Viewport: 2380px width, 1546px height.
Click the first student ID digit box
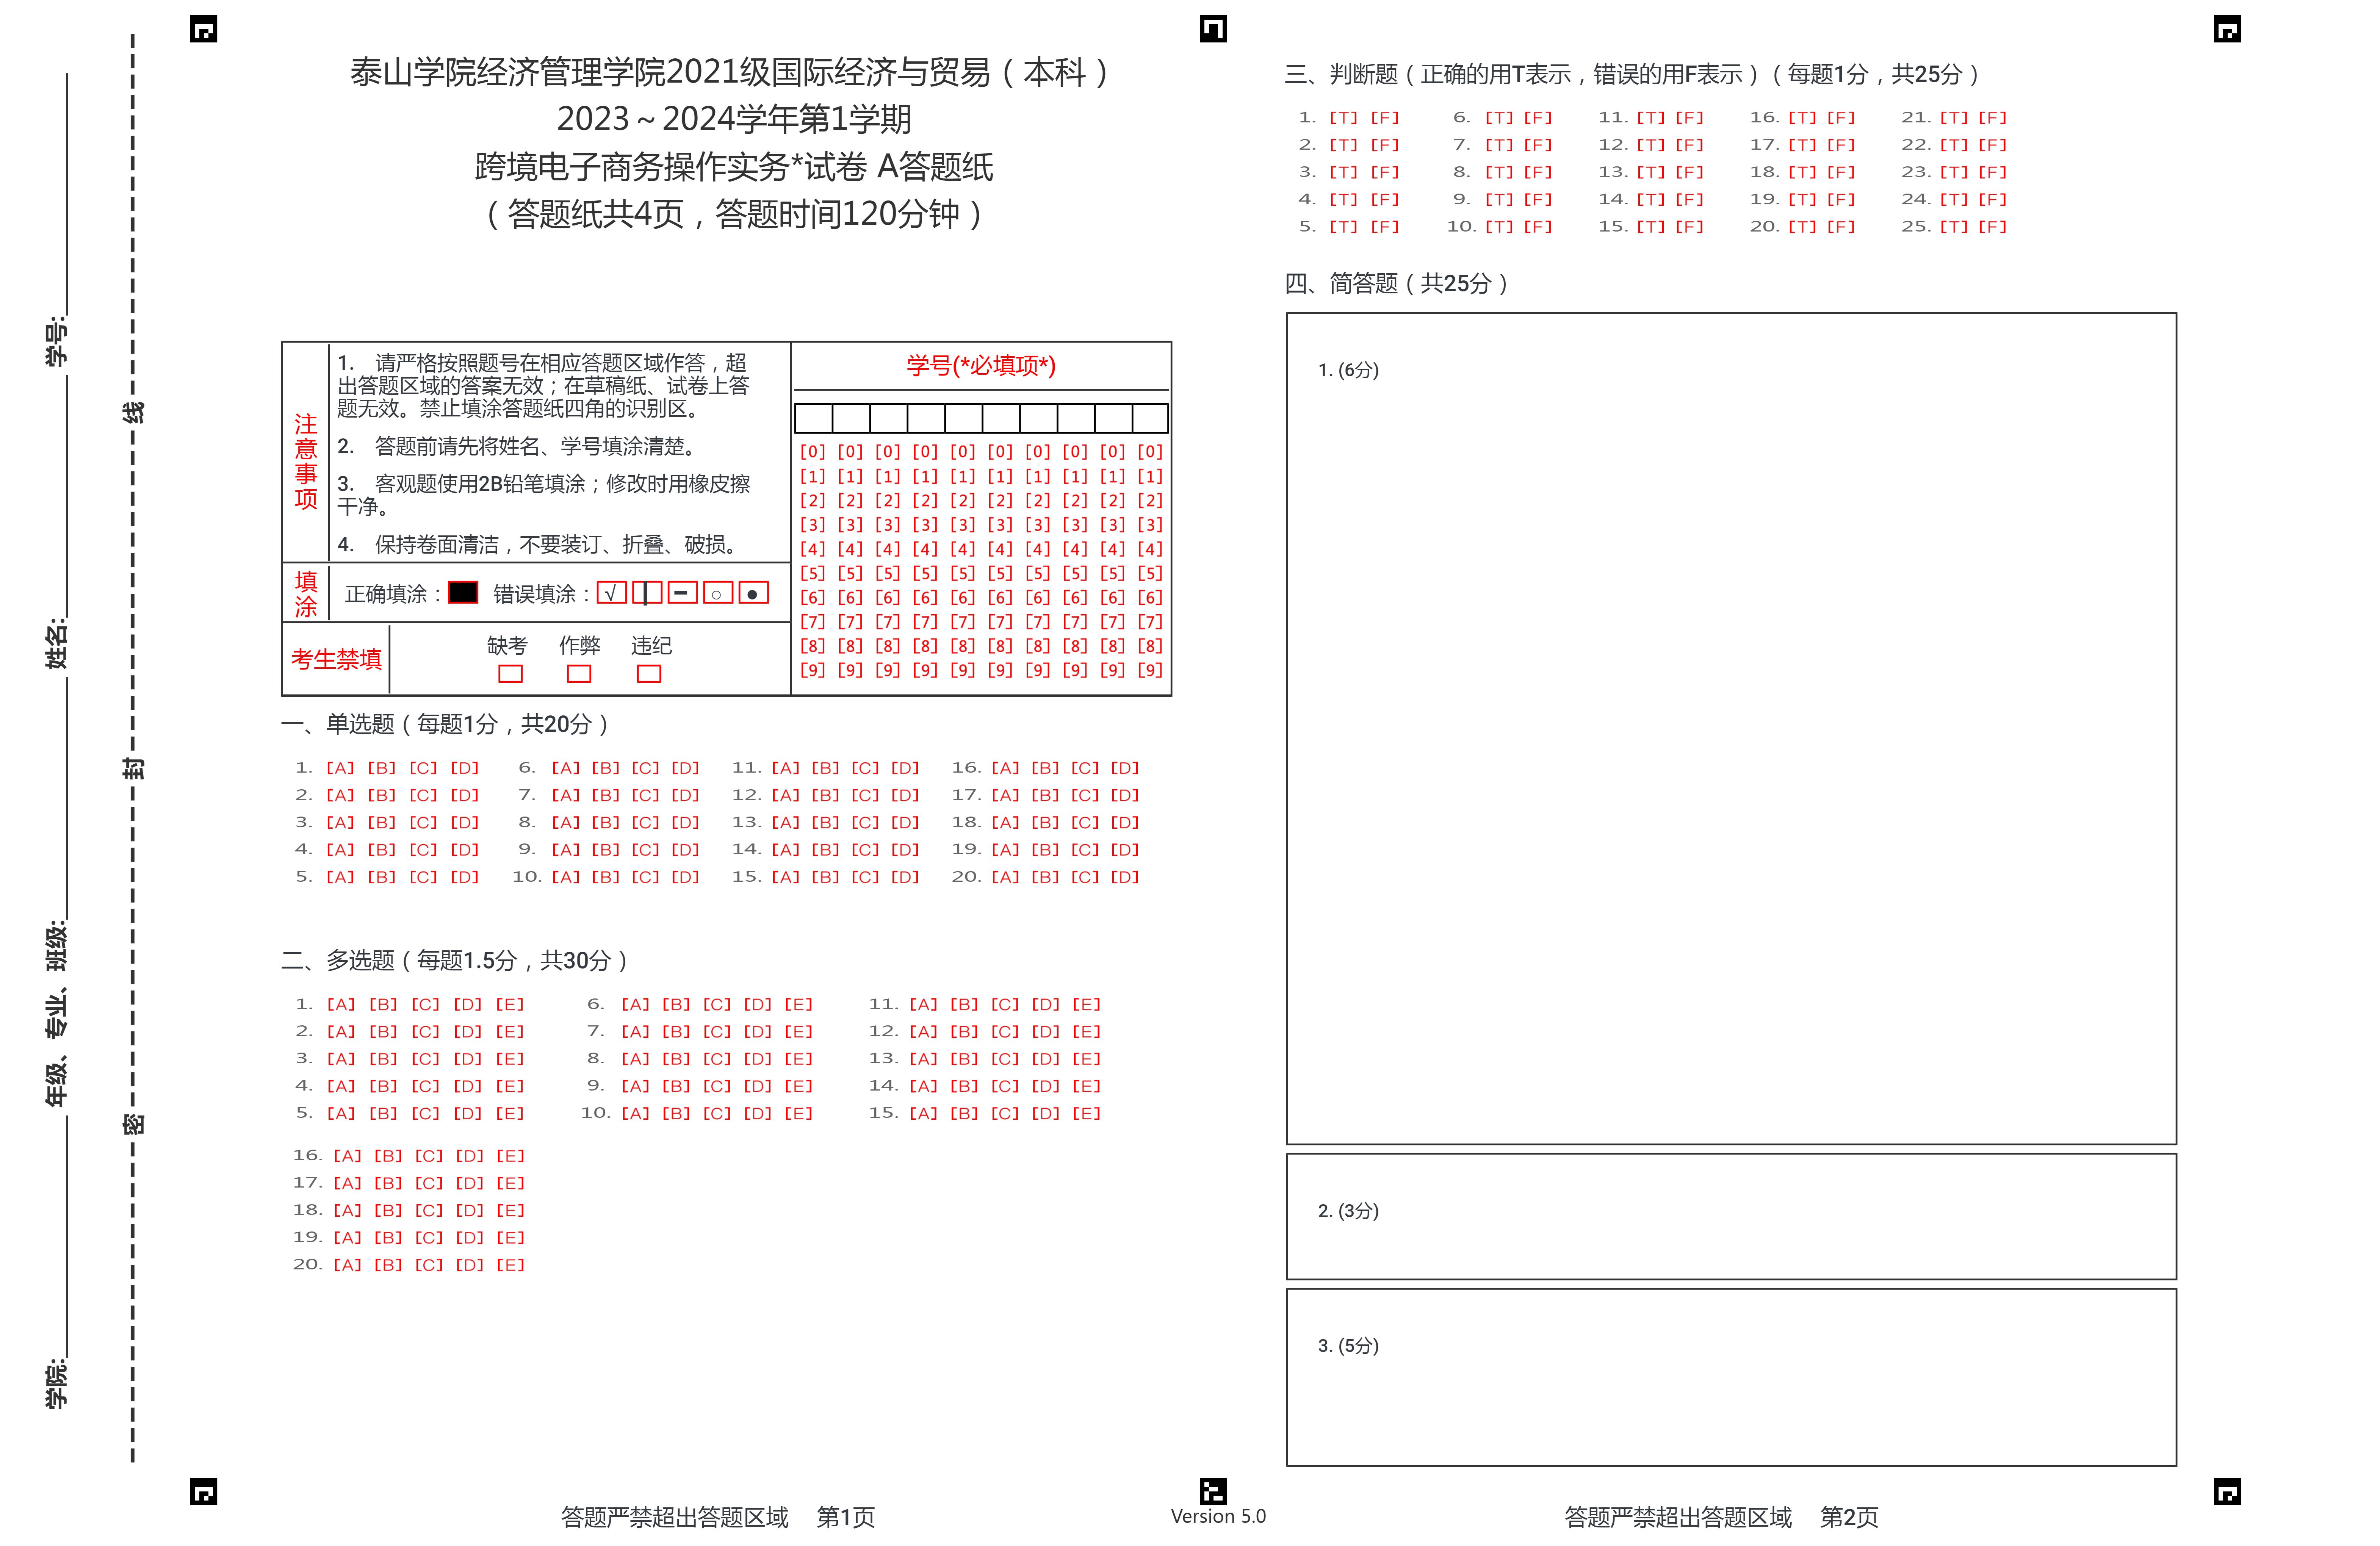point(814,418)
